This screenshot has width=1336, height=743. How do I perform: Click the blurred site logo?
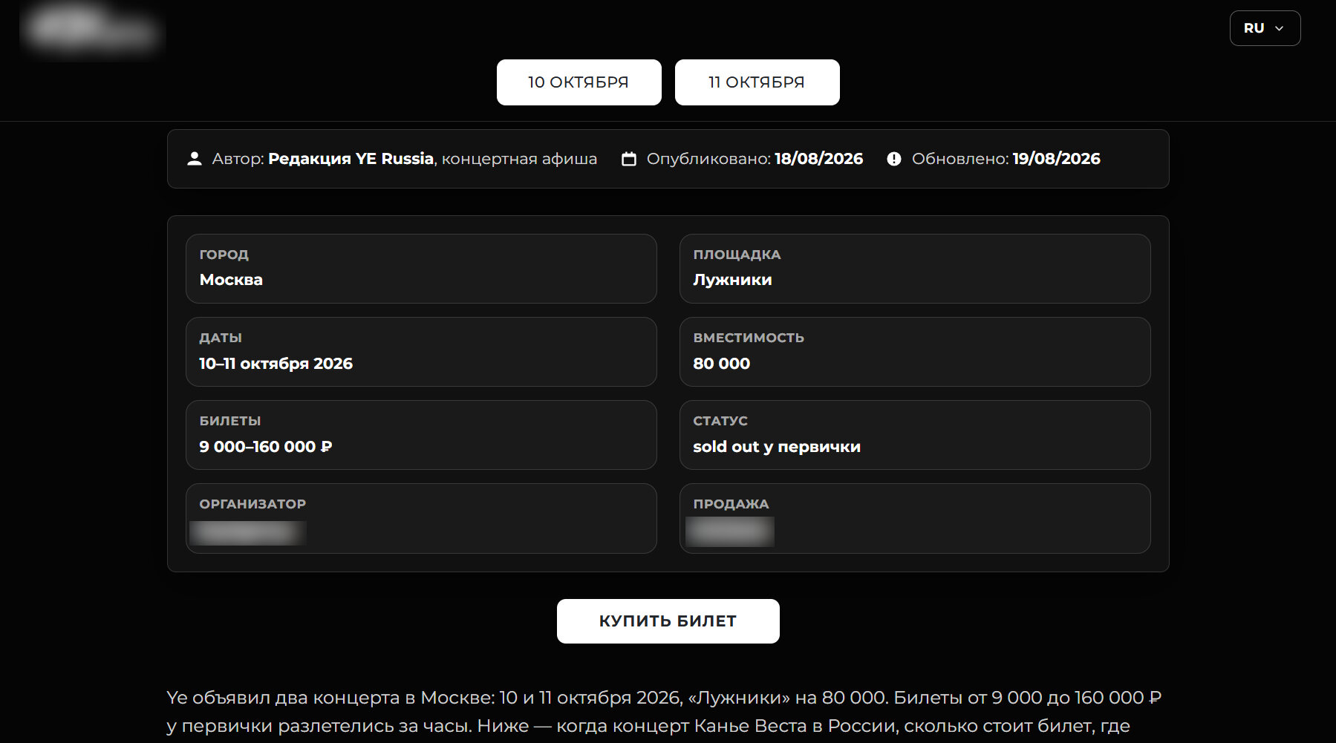point(91,30)
